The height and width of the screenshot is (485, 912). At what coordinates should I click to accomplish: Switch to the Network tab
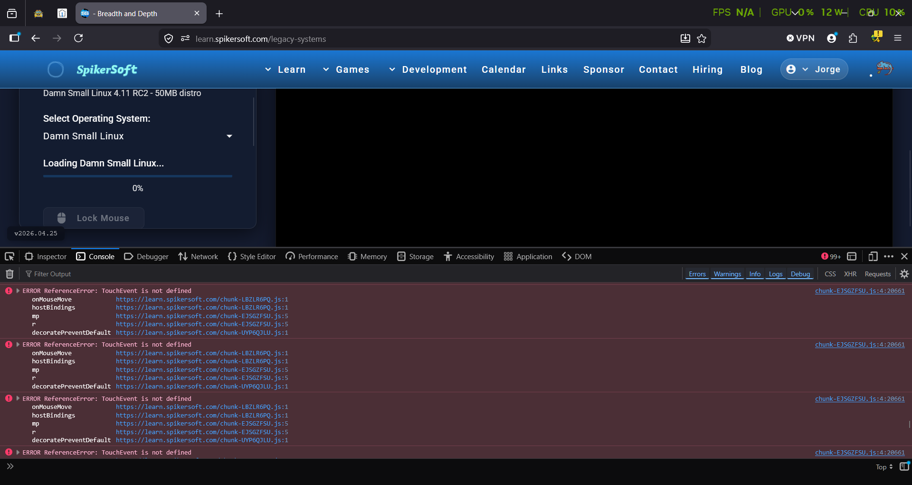click(198, 257)
